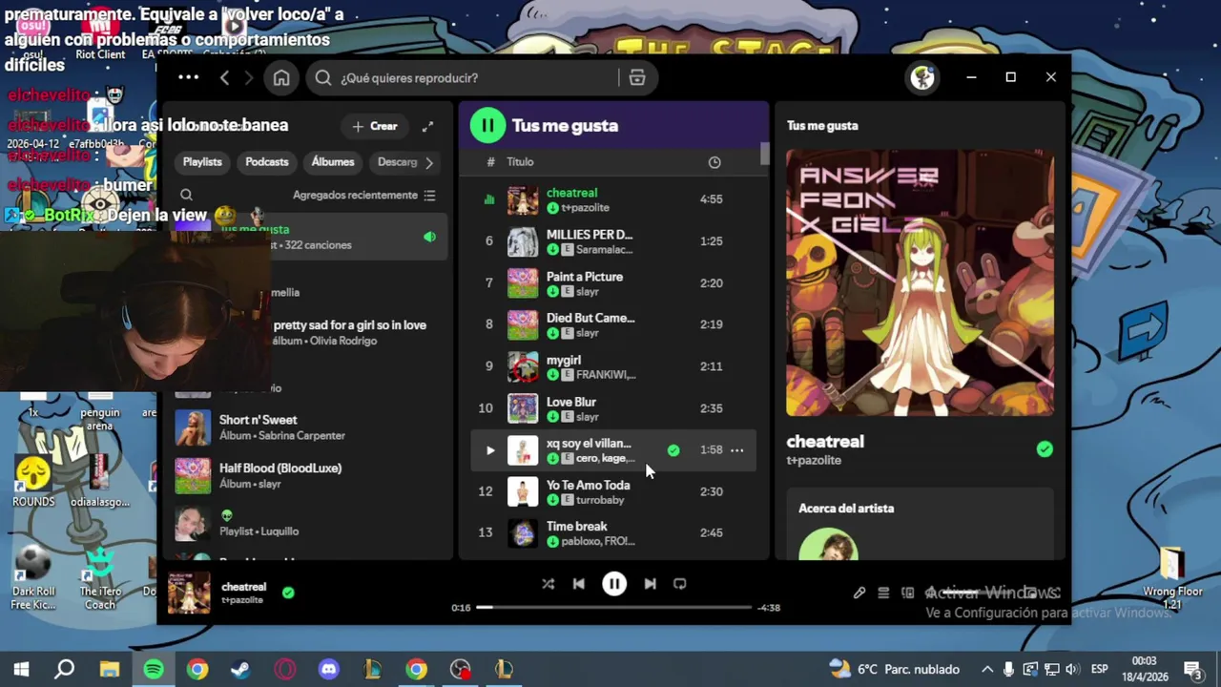Click the player bar album thumbnail
The width and height of the screenshot is (1221, 687).
[x=189, y=593]
